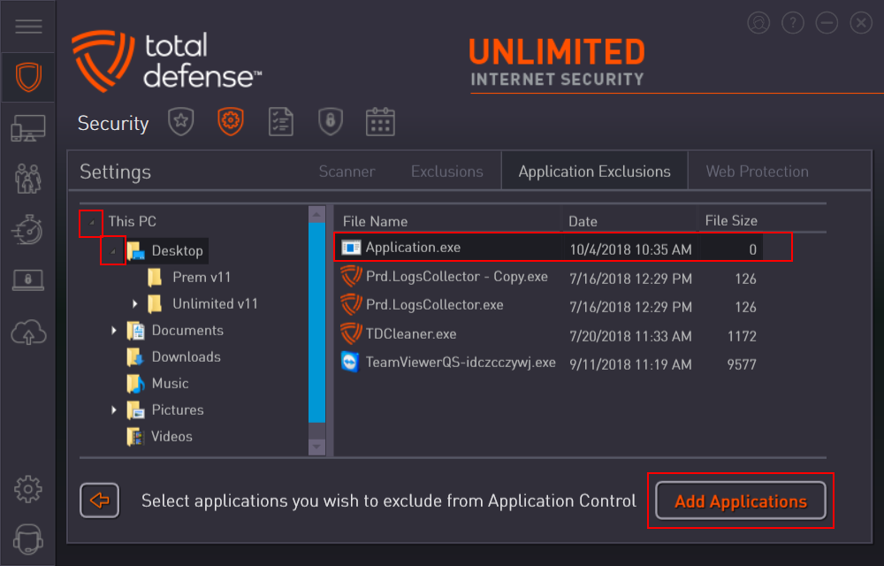The height and width of the screenshot is (566, 884).
Task: Open the hamburger menu
Action: tap(28, 26)
